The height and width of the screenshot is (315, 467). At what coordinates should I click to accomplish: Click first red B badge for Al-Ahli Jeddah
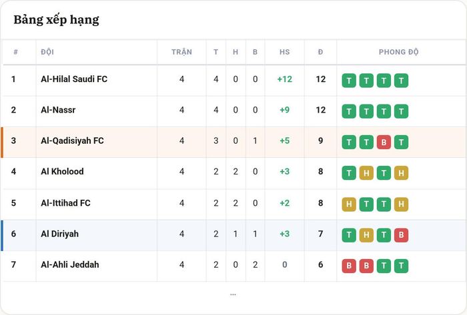click(349, 266)
